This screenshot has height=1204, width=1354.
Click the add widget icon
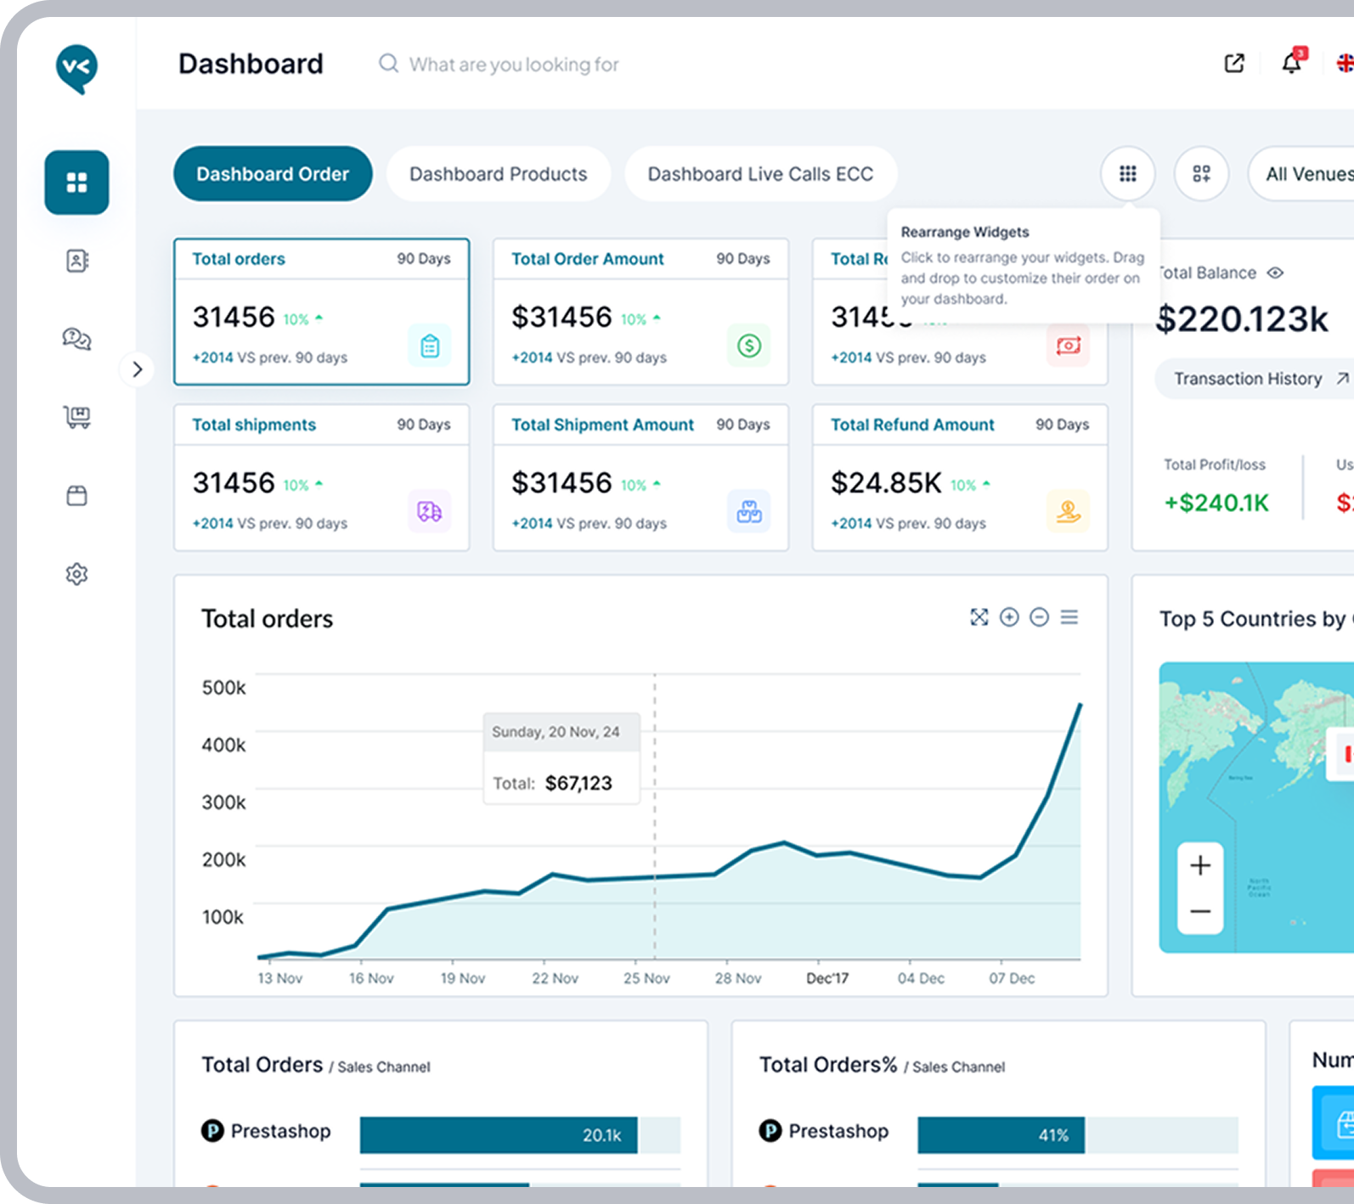1201,174
